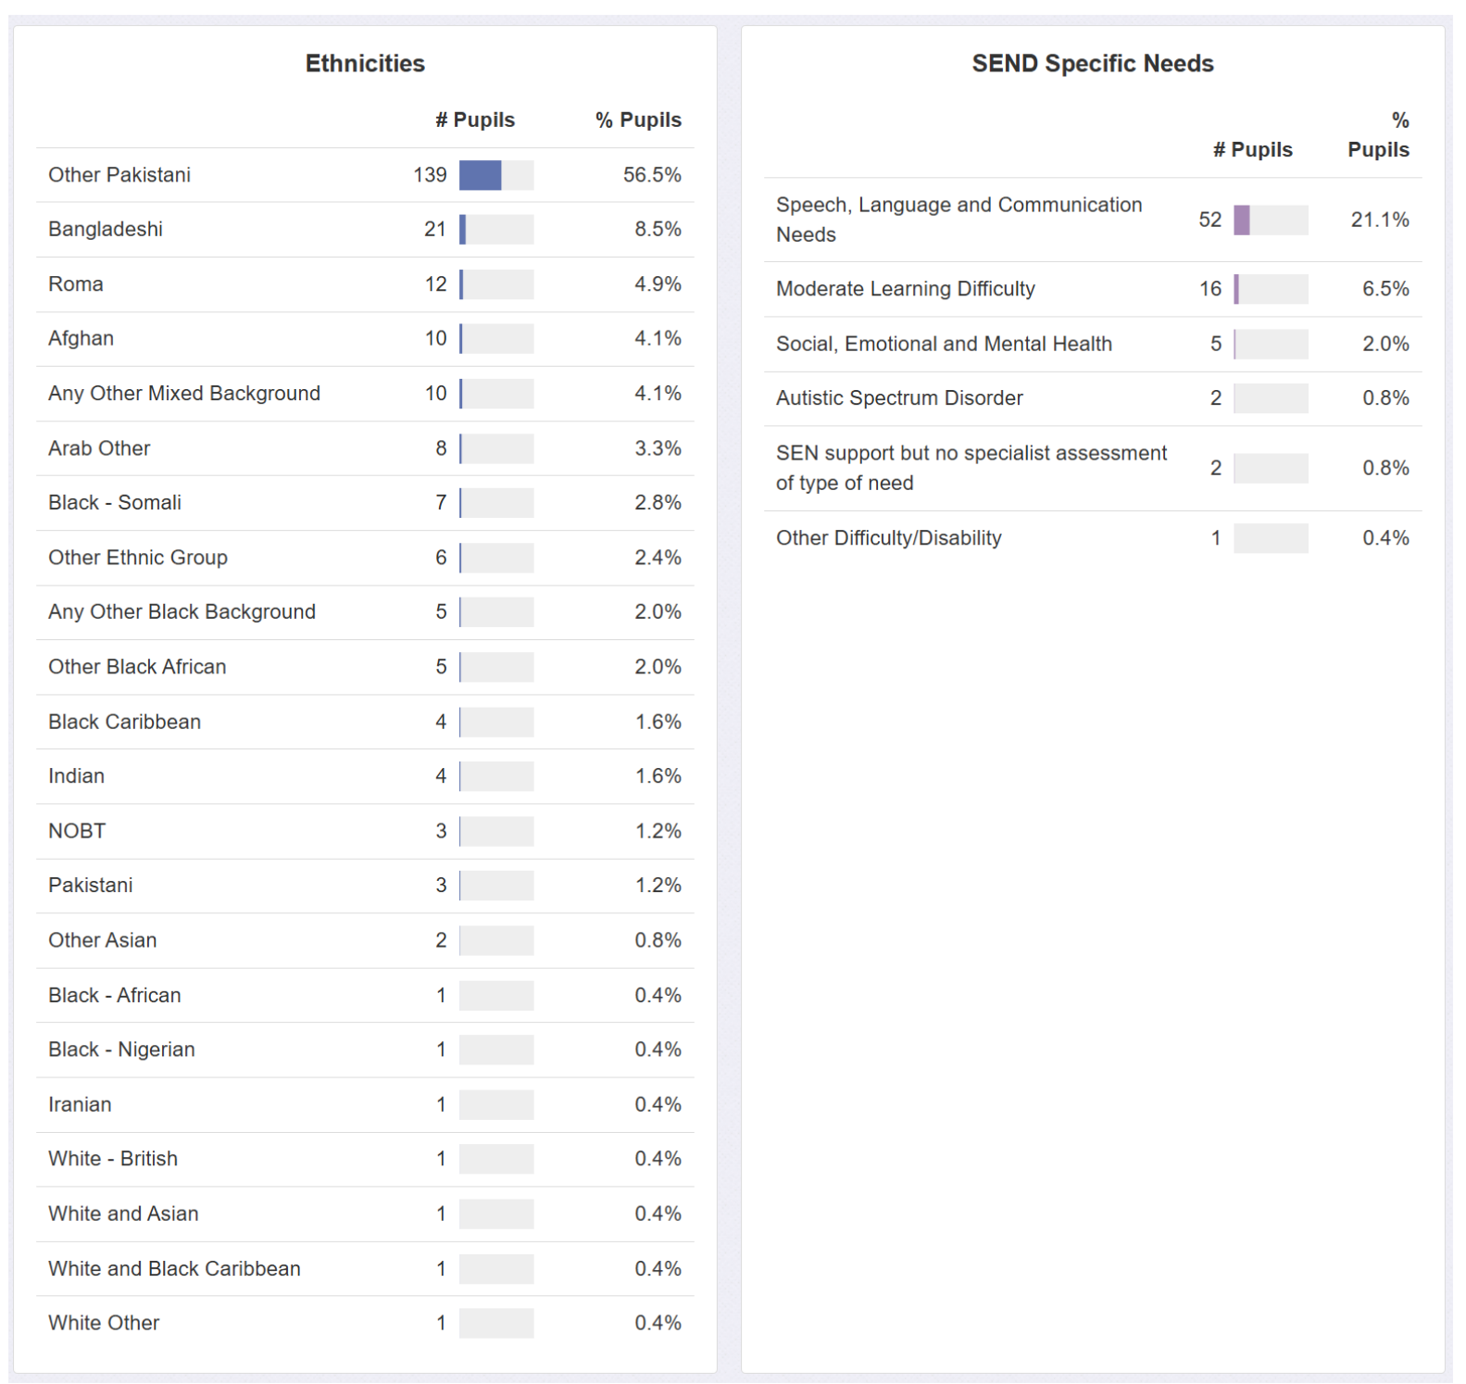The image size is (1466, 1384).
Task: Select the Other Difficulty/Disability row label
Action: 888,537
